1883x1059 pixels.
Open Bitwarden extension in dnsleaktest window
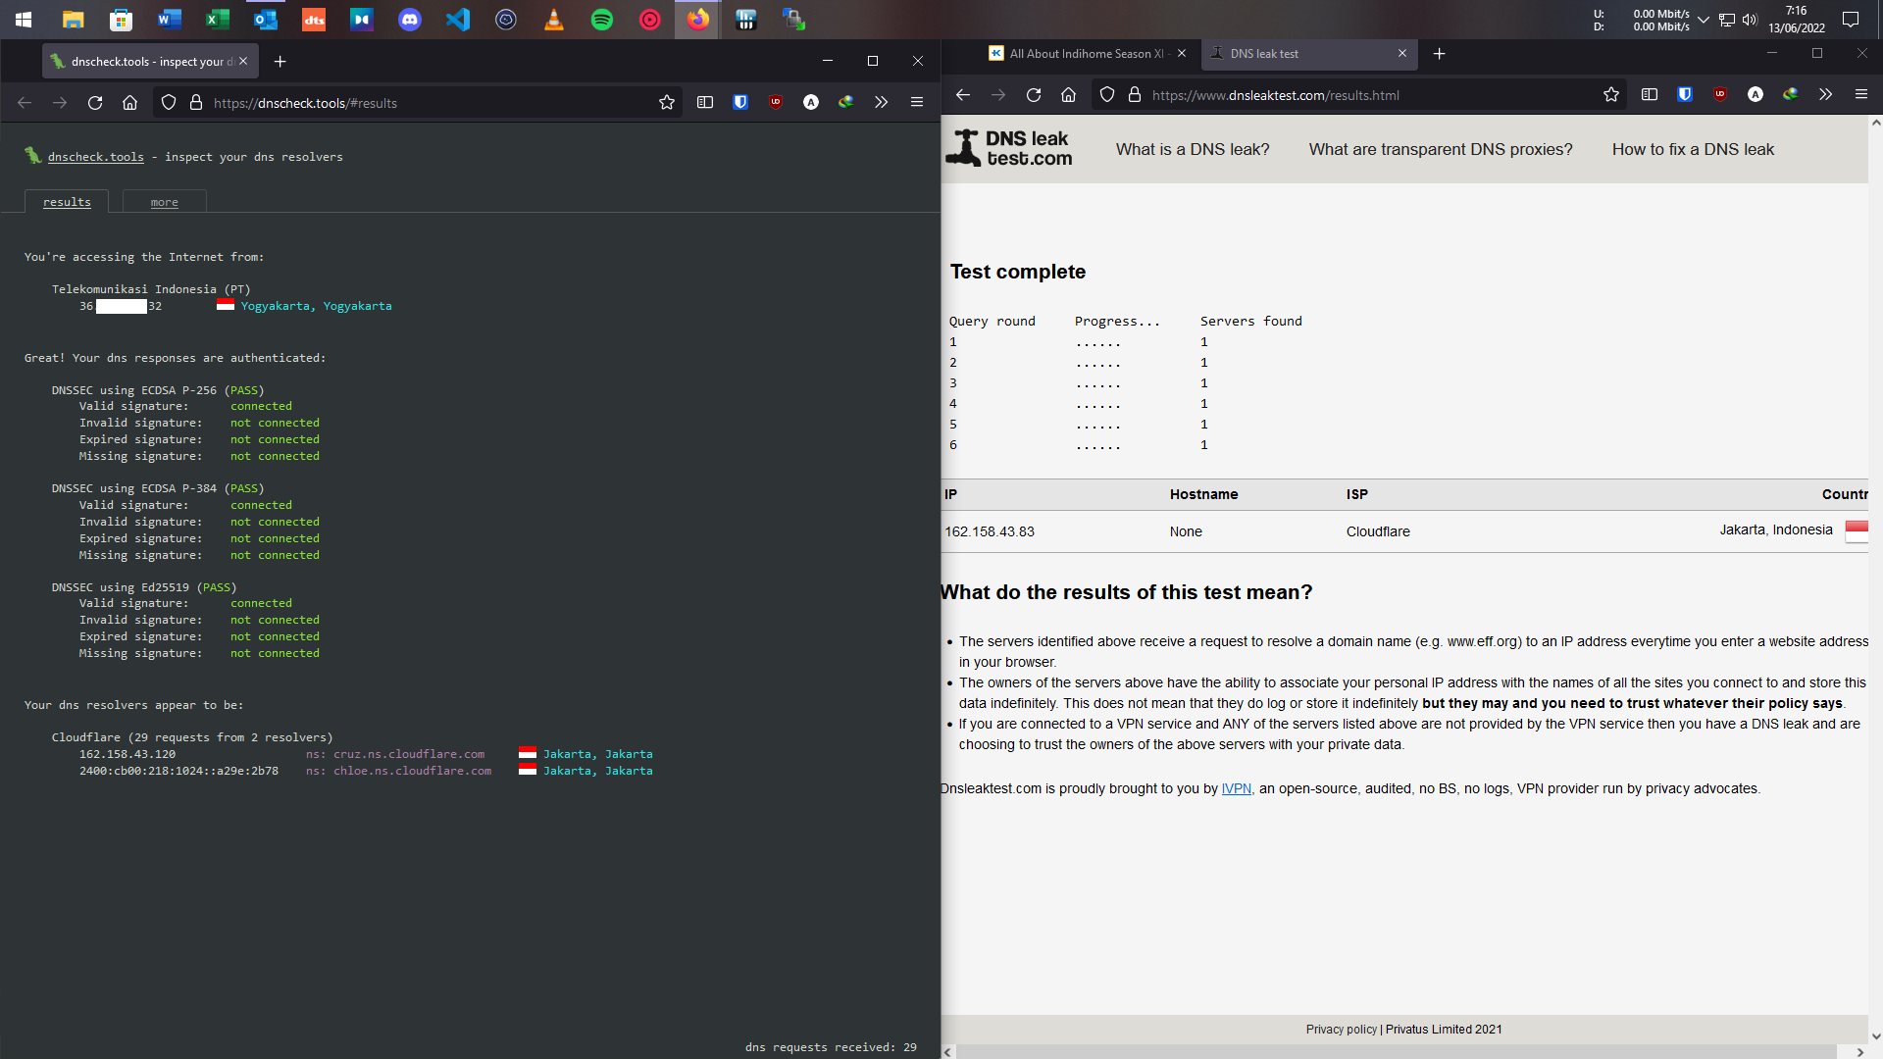[x=1685, y=94]
